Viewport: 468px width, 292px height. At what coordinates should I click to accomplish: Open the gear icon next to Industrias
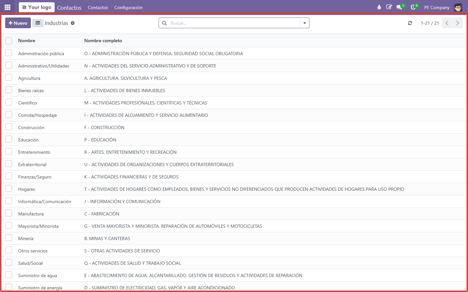(x=73, y=23)
